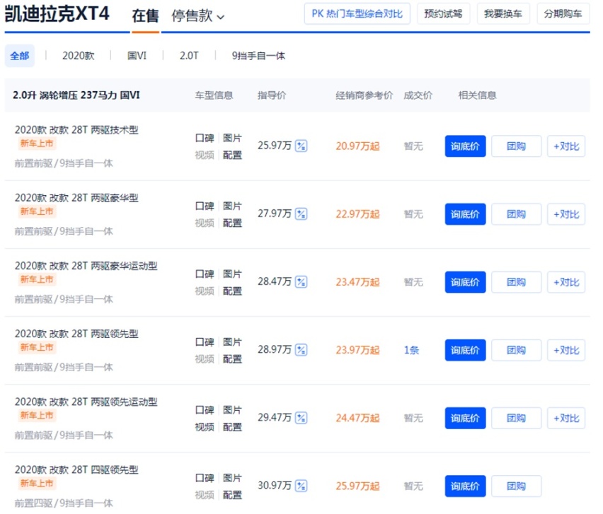Open 2020款 改款 28T 两驱领先型 model link
Screen dimensions: 603x514
76,334
